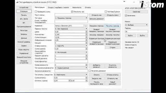The width and height of the screenshot is (166, 93).
Task: Open the Устройства section
Action: point(24,7)
